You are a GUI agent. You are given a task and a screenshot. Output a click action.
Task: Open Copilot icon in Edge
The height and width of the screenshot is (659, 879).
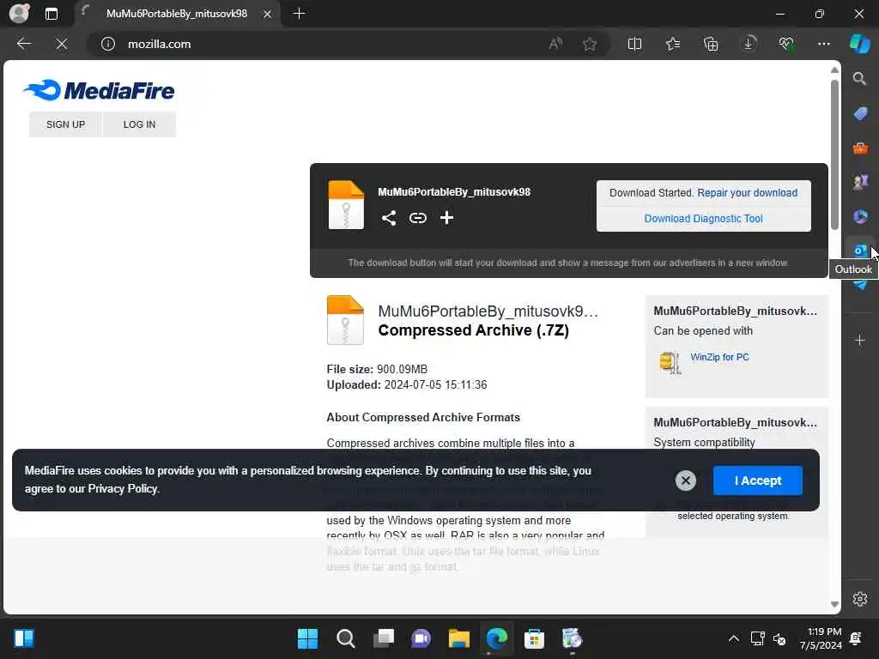pyautogui.click(x=859, y=44)
